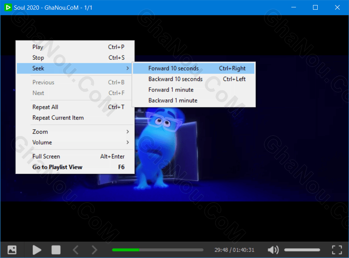Image resolution: width=349 pixels, height=258 pixels.
Task: Maximize the player window
Action: (x=315, y=8)
